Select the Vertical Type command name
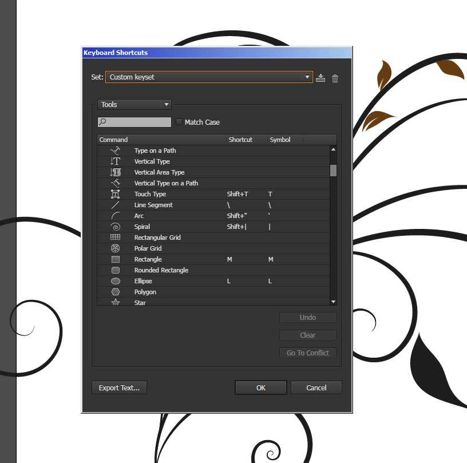Screen dimensions: 467x463 click(x=152, y=161)
